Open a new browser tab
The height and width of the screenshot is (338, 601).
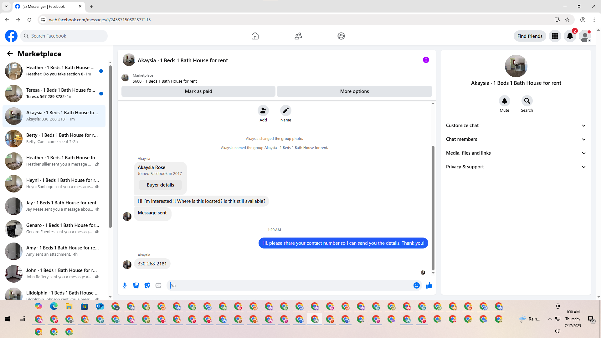click(91, 6)
